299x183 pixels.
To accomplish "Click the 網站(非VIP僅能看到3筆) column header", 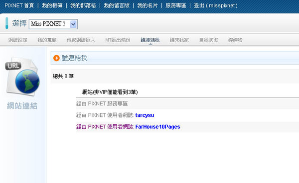I will point(110,92).
